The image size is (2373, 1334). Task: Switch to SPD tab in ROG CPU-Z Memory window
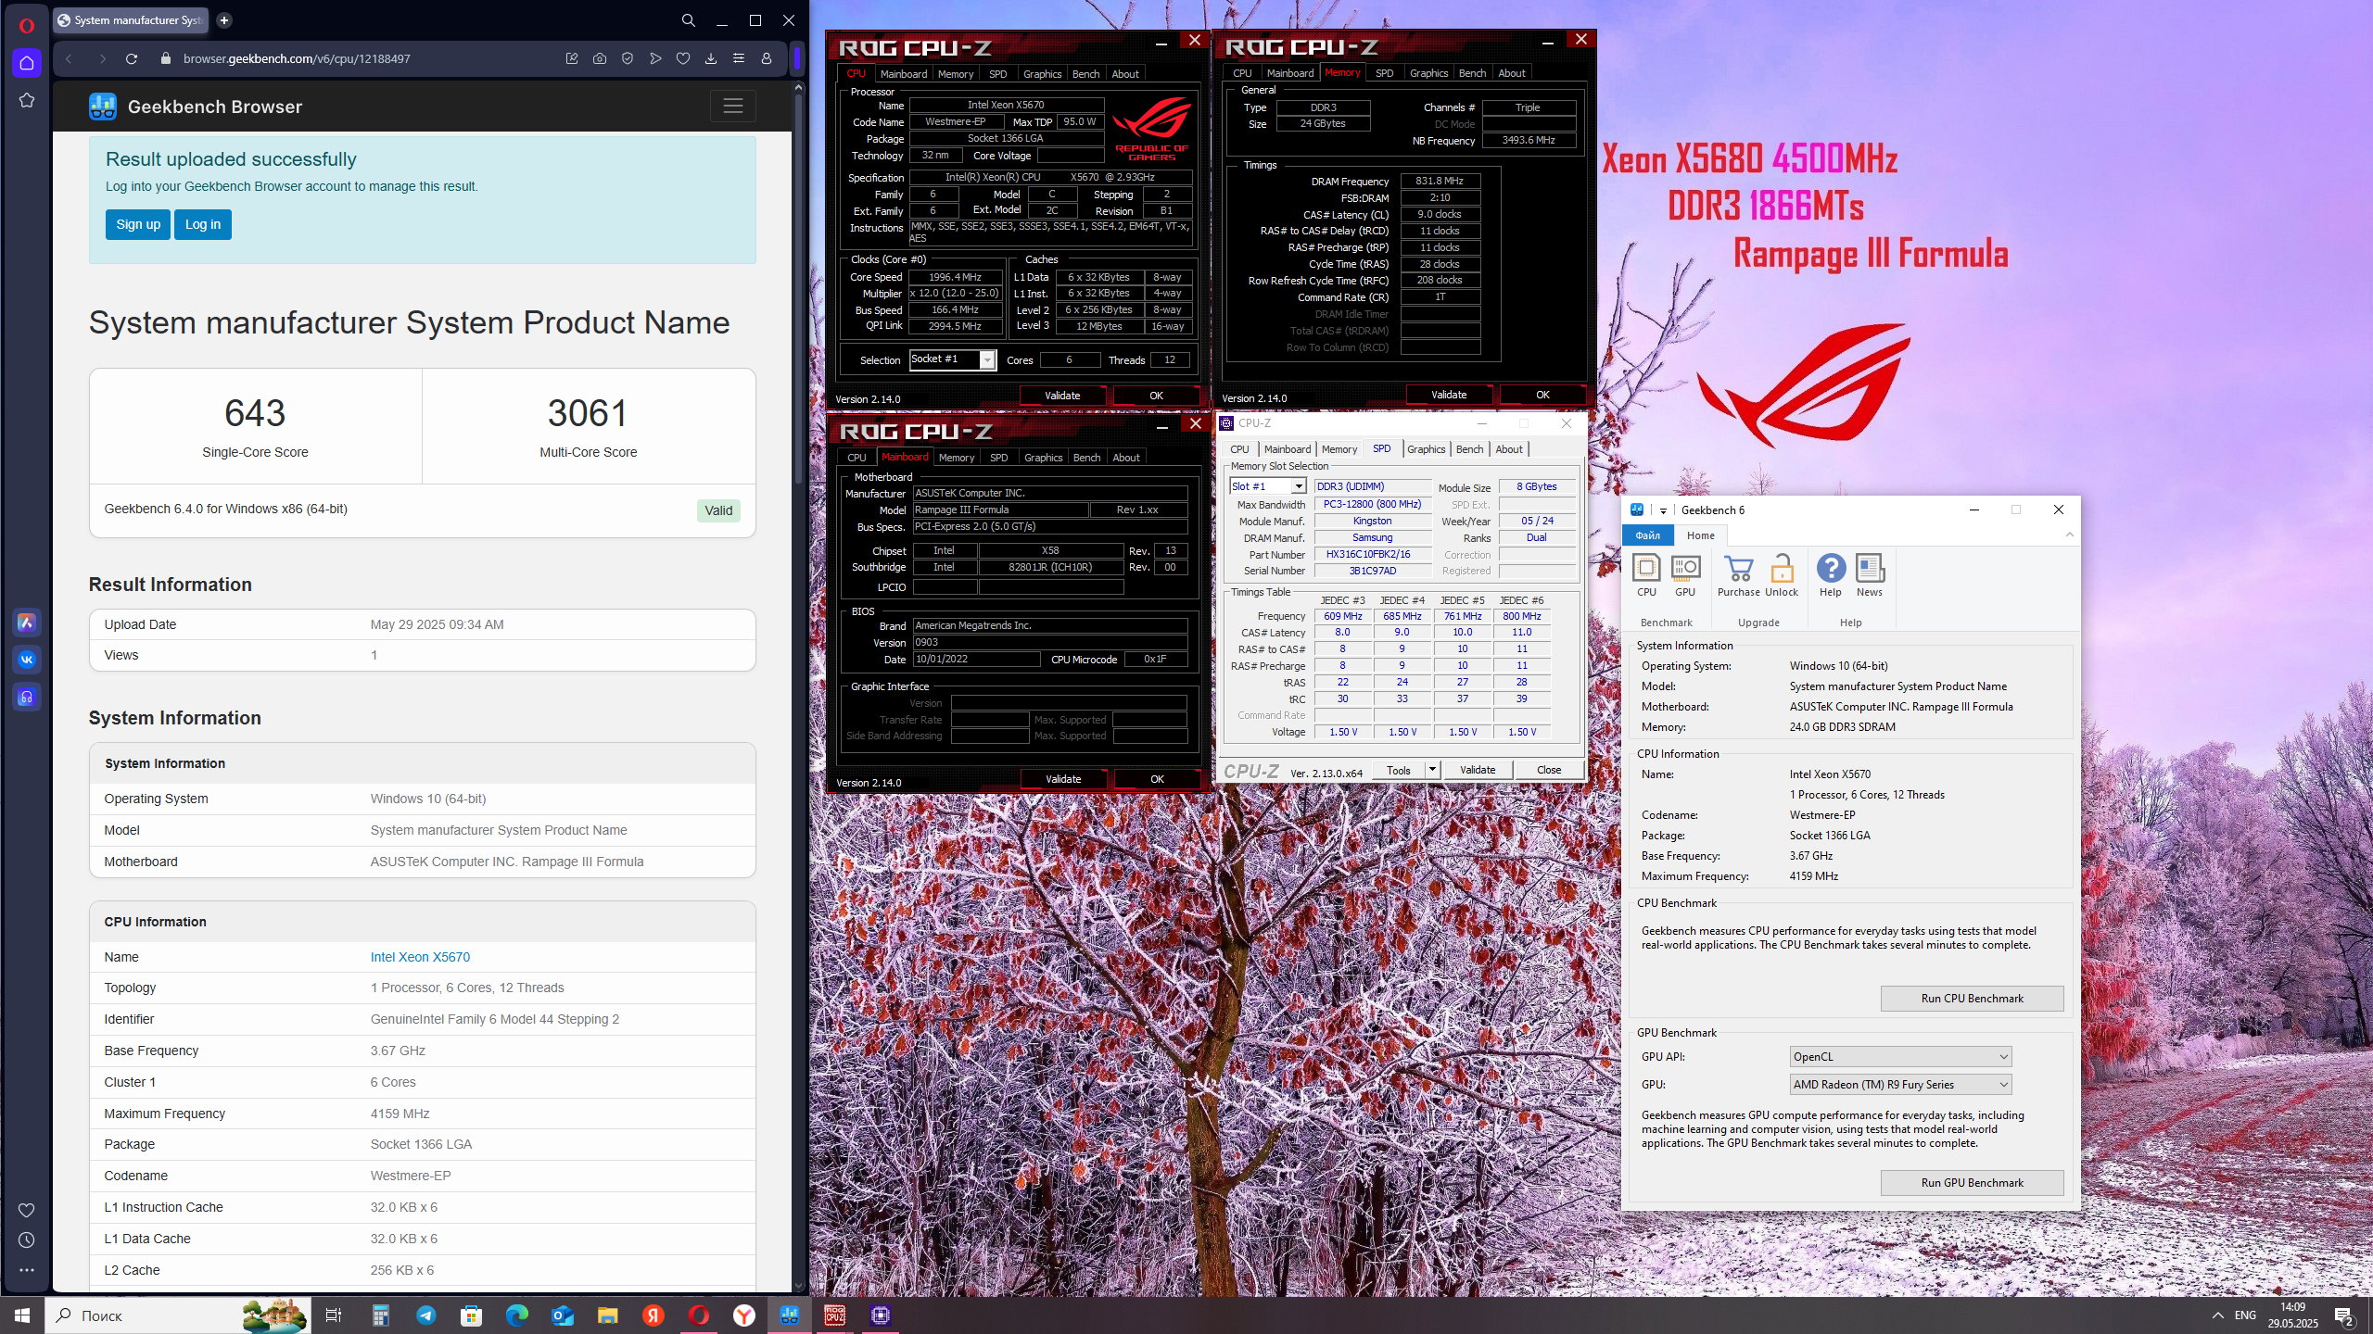click(x=1384, y=72)
